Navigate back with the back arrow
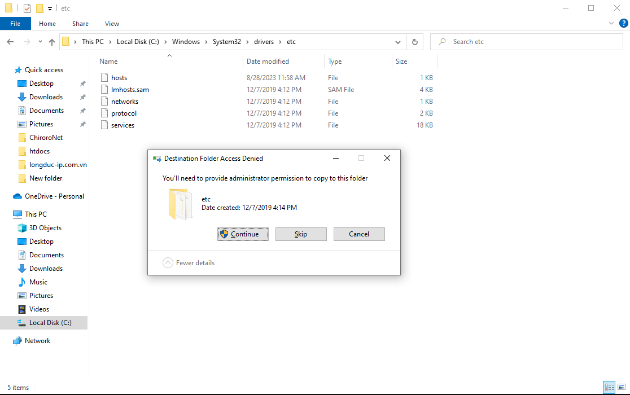Image resolution: width=630 pixels, height=395 pixels. (x=10, y=42)
